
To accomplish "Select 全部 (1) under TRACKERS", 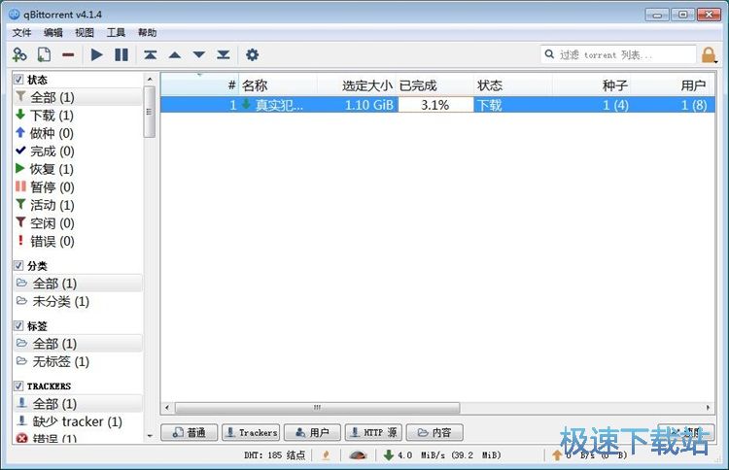I will (78, 404).
